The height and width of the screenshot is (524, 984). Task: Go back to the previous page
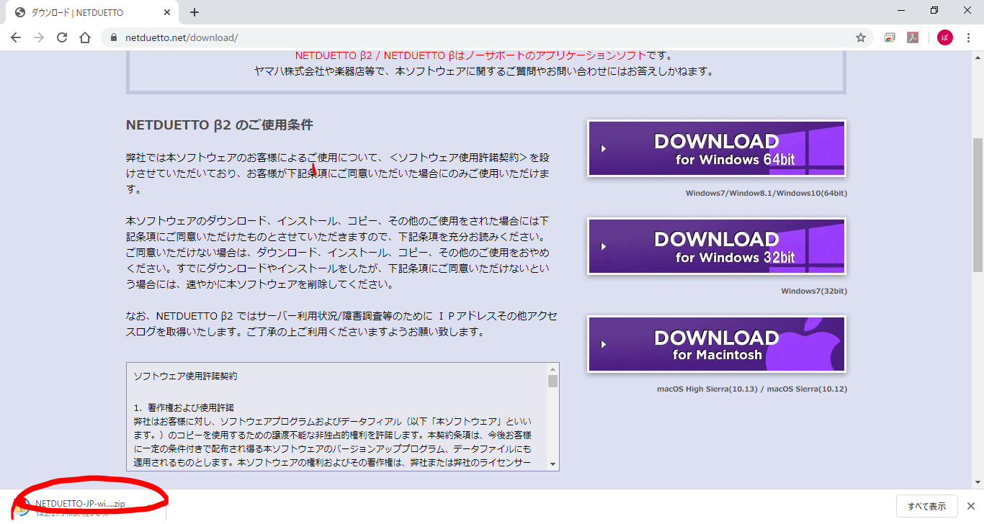pos(16,37)
